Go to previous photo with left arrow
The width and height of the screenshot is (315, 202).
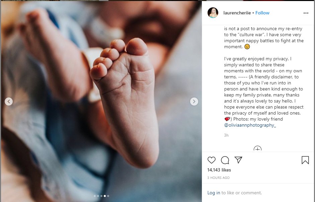9,102
